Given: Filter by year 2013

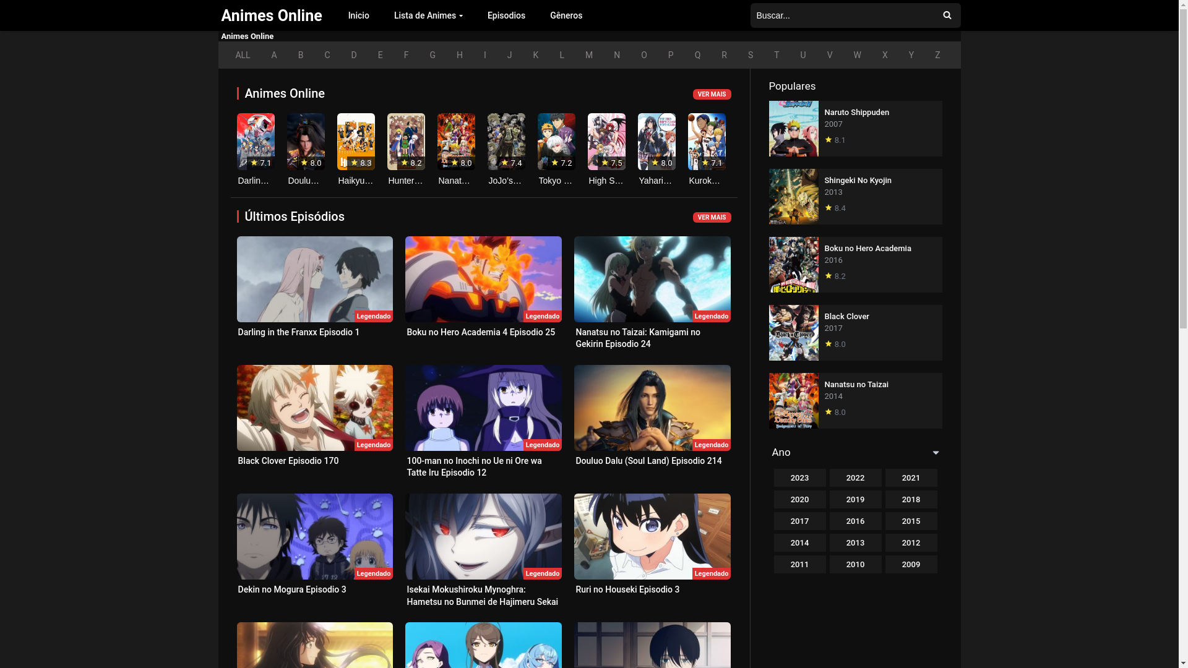Looking at the screenshot, I should pyautogui.click(x=855, y=543).
